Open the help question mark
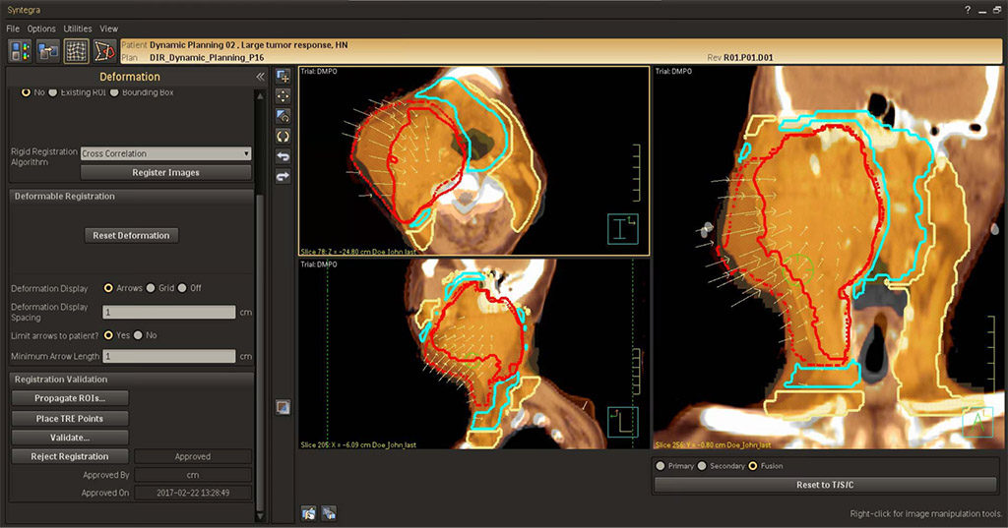The image size is (1008, 528). [x=968, y=10]
